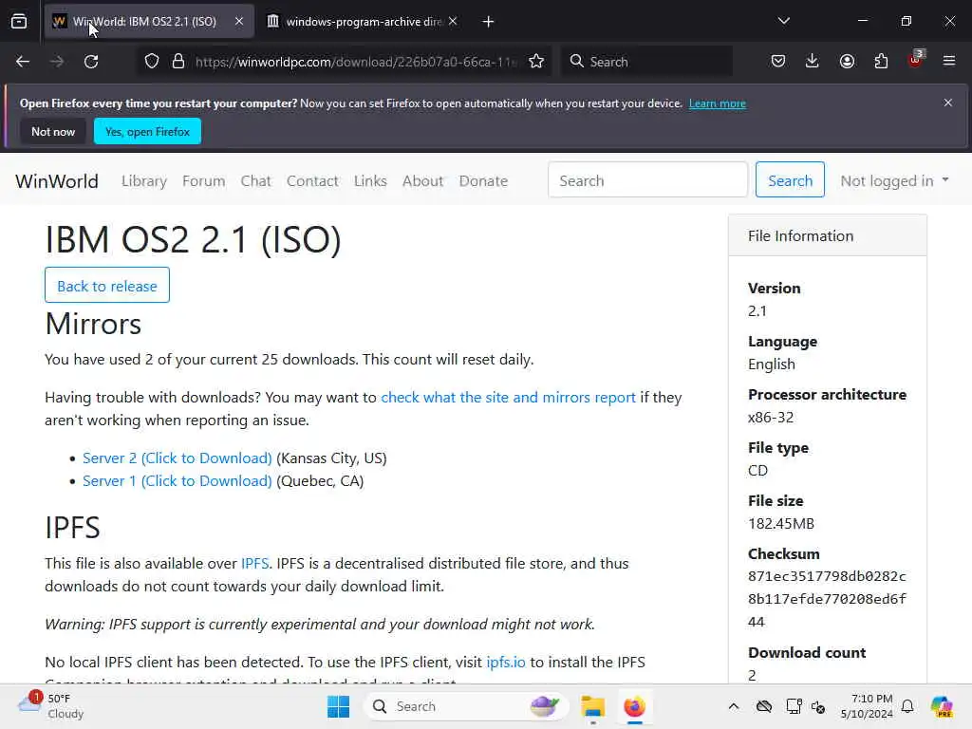Open the network display tray icon

click(x=794, y=706)
